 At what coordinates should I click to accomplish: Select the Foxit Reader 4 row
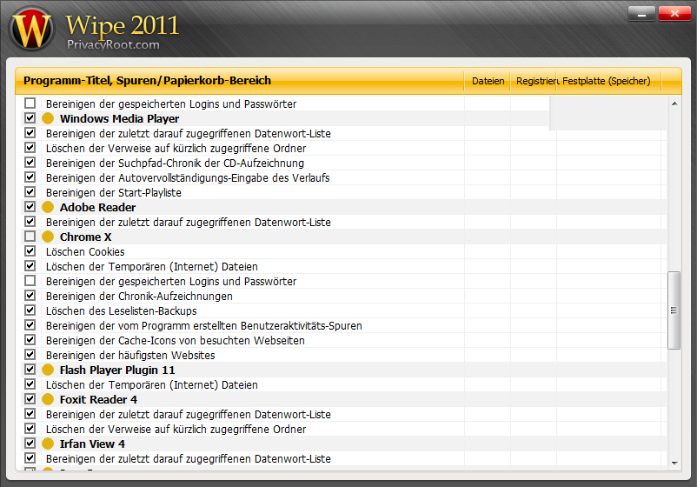point(343,399)
